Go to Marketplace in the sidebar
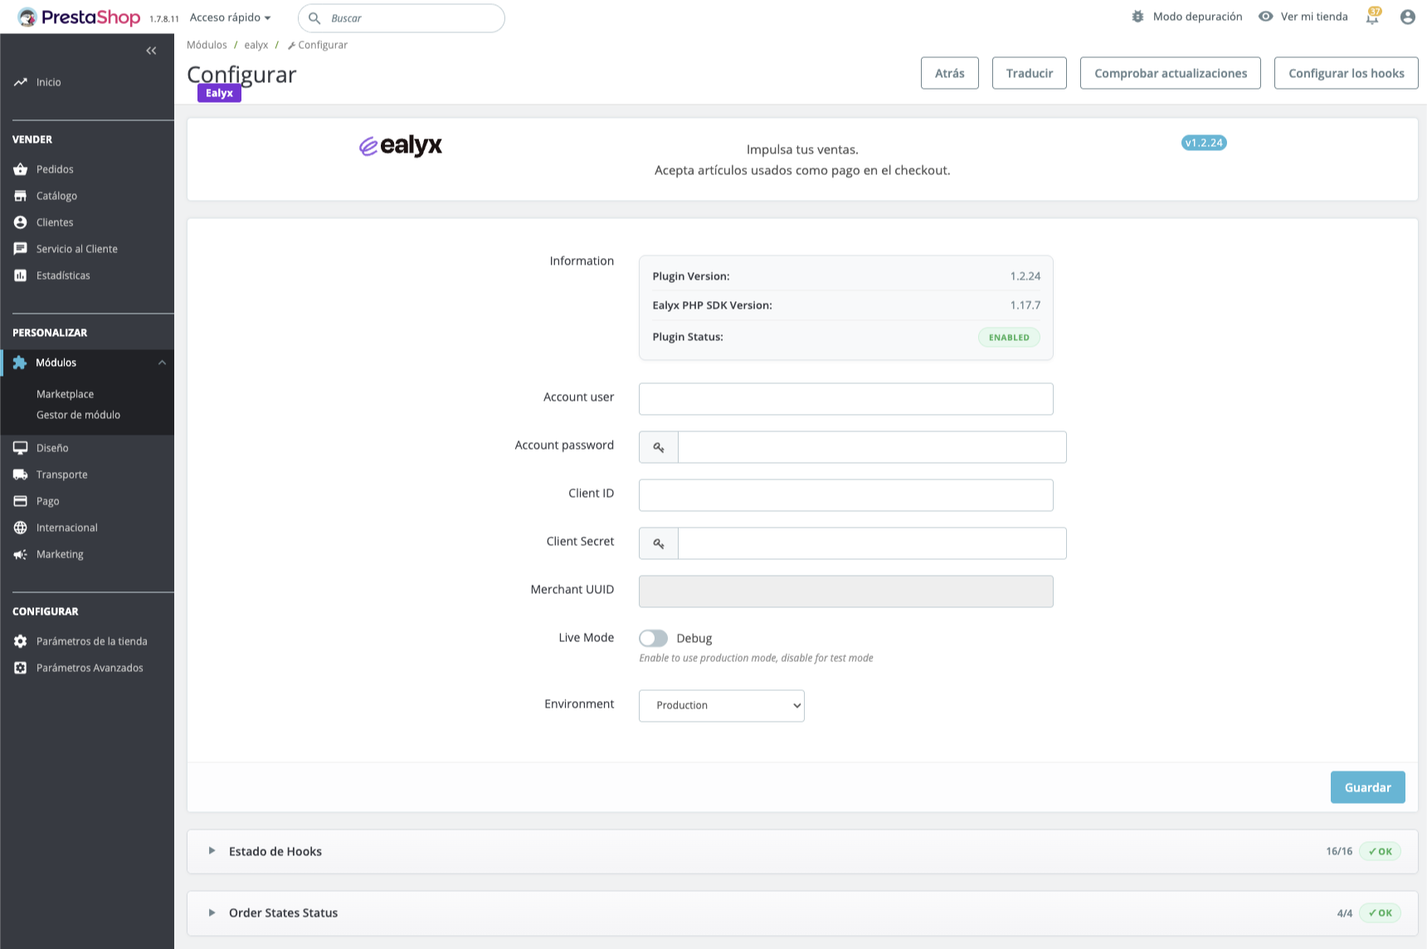Viewport: 1427px width, 949px height. pos(65,394)
